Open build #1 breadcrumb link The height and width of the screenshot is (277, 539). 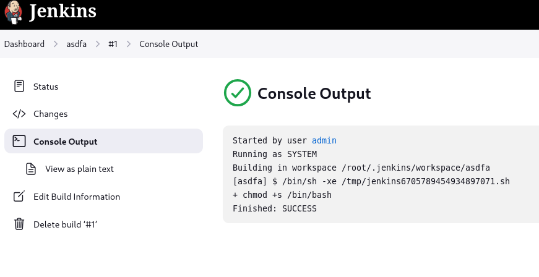coord(113,44)
